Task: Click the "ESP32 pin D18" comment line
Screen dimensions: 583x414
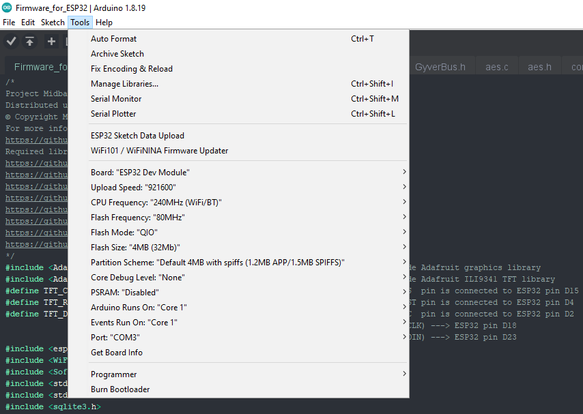Action: tap(463, 325)
